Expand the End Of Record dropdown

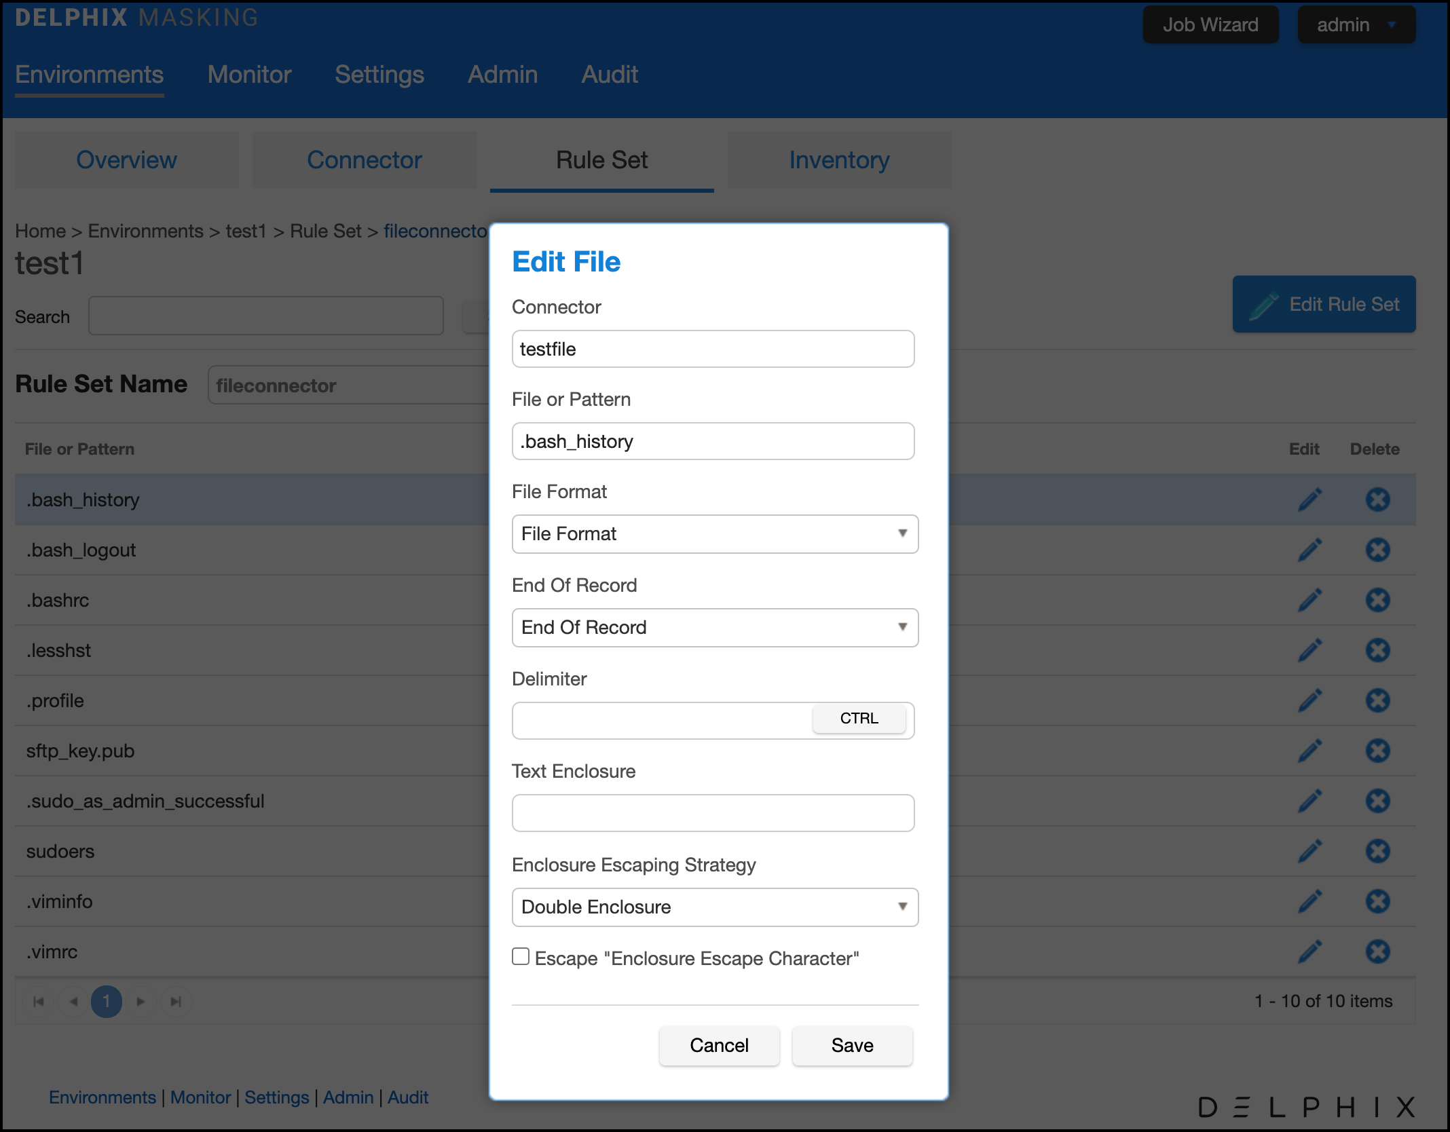pos(714,628)
